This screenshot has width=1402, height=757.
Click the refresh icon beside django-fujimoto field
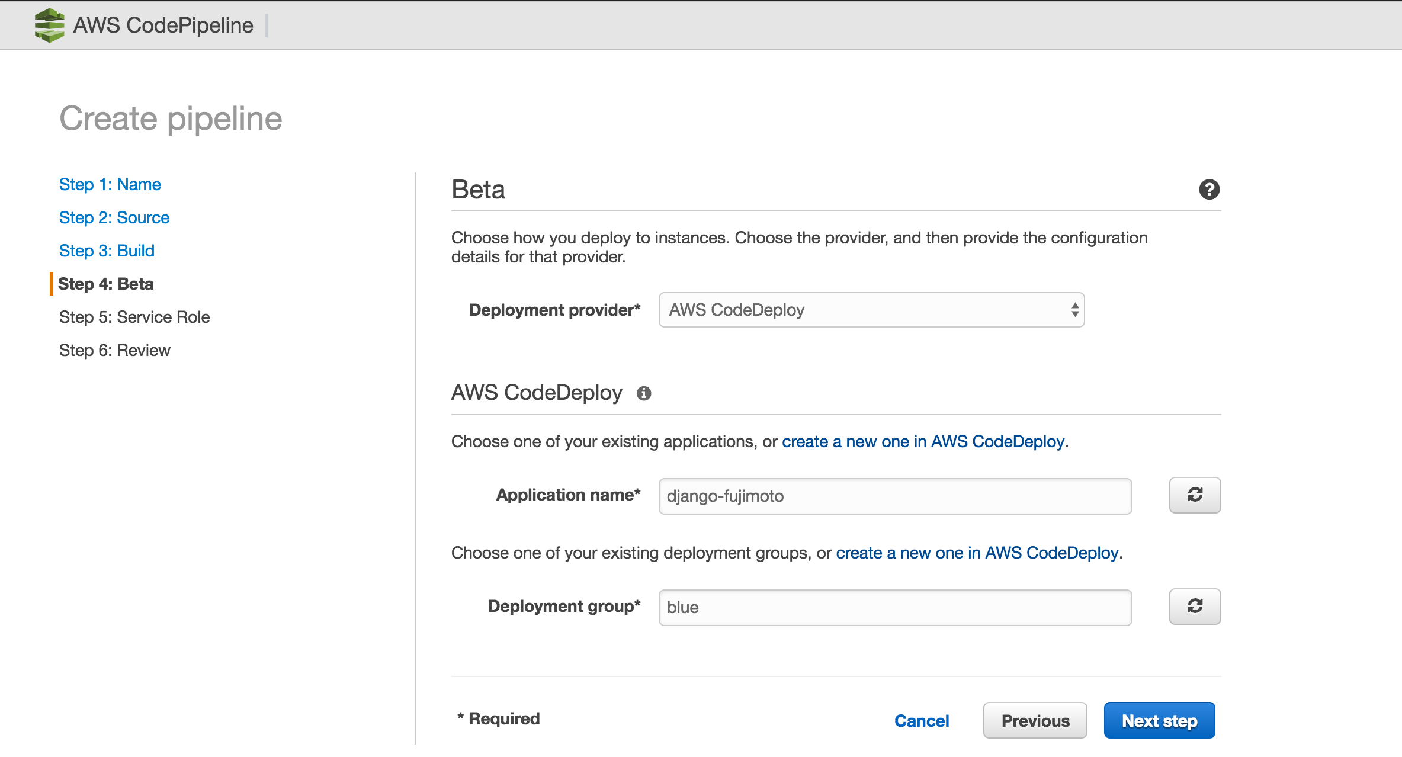tap(1194, 495)
